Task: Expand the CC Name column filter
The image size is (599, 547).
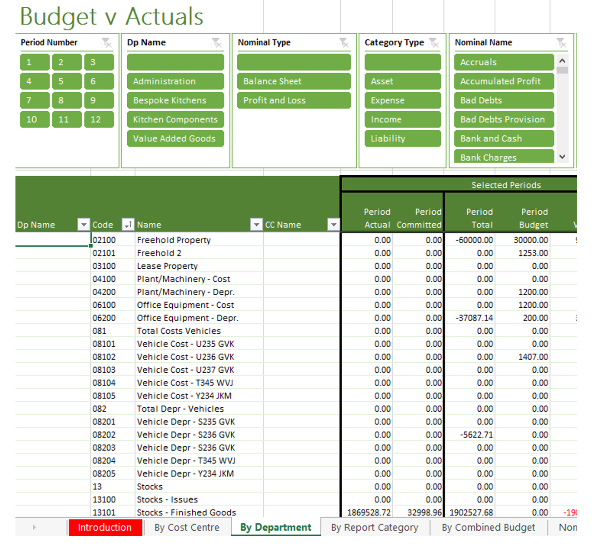Action: coord(334,224)
